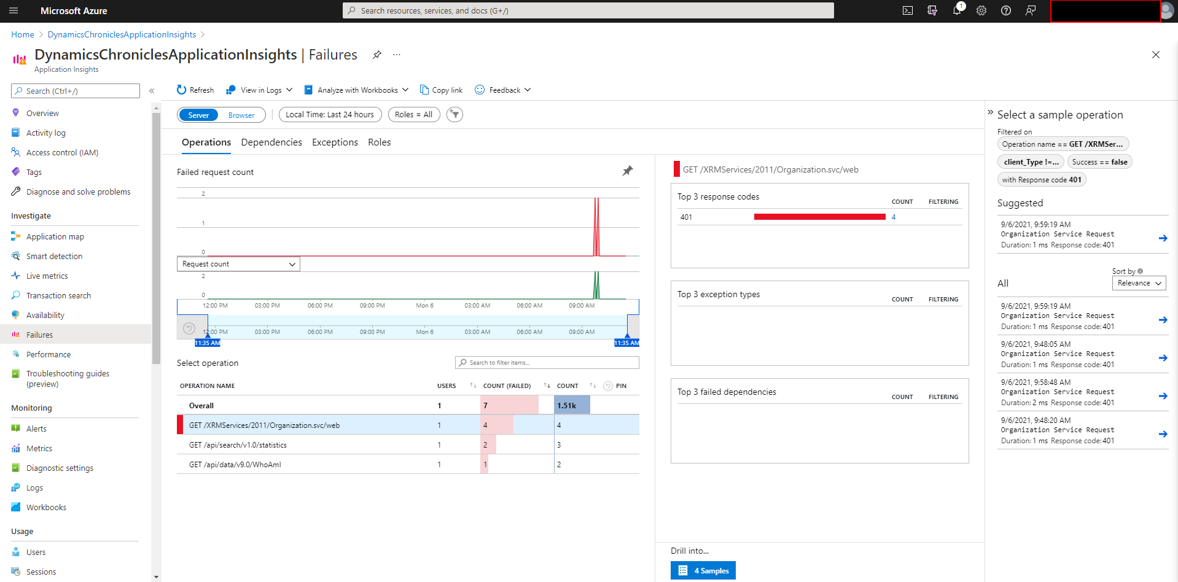
Task: Collapse the left navigation menu
Action: (x=152, y=91)
